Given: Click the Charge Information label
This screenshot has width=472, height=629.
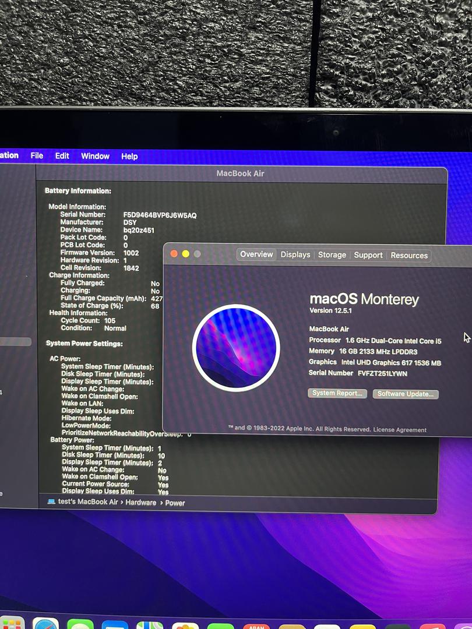Looking at the screenshot, I should tap(79, 275).
